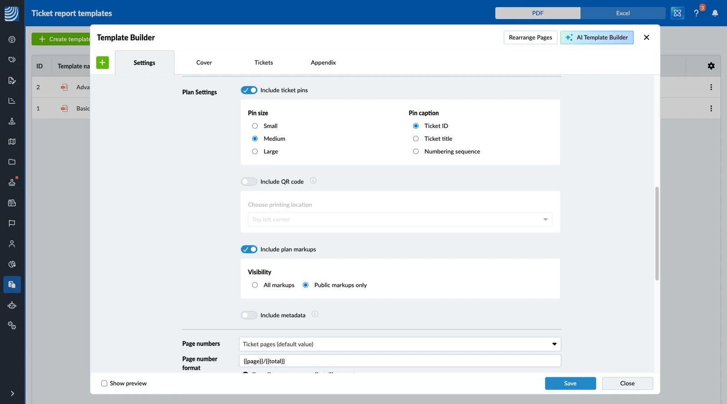Click the Create template button
Viewport: 727px width, 404px height.
(x=61, y=39)
